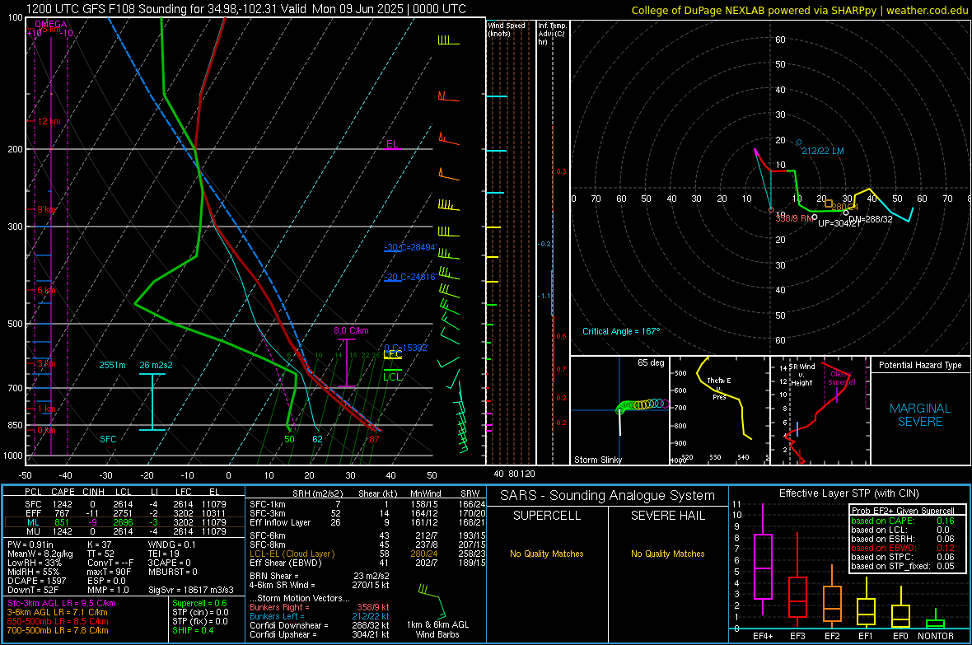Click the 2551m effective inflow label
This screenshot has height=645, width=972.
pos(112,365)
